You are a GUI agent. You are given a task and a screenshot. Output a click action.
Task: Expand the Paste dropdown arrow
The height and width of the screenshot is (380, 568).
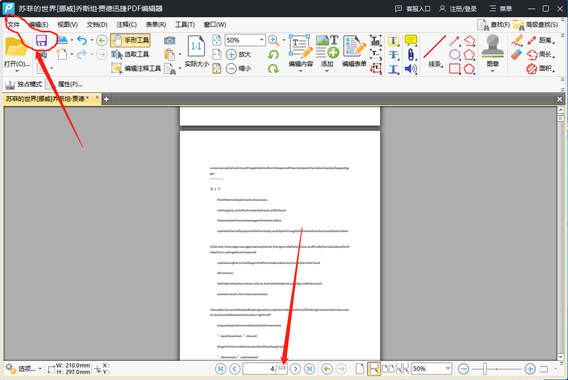click(x=180, y=55)
